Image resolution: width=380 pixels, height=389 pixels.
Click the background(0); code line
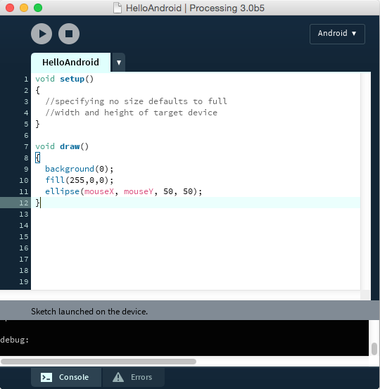click(80, 169)
